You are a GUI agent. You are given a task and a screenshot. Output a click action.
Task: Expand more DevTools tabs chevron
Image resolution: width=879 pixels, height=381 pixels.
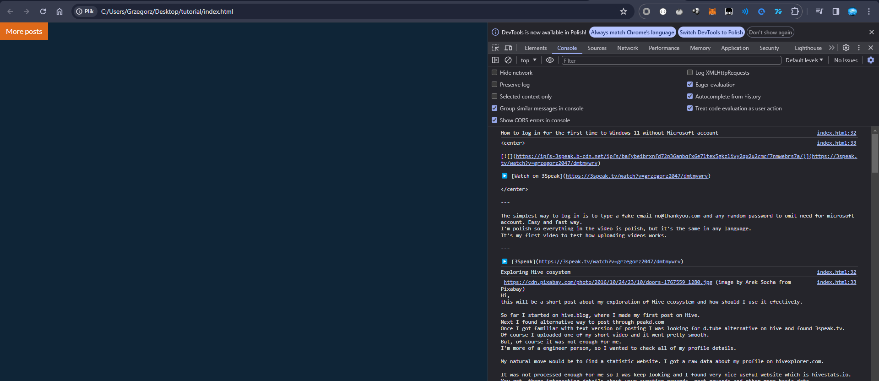[x=832, y=48]
